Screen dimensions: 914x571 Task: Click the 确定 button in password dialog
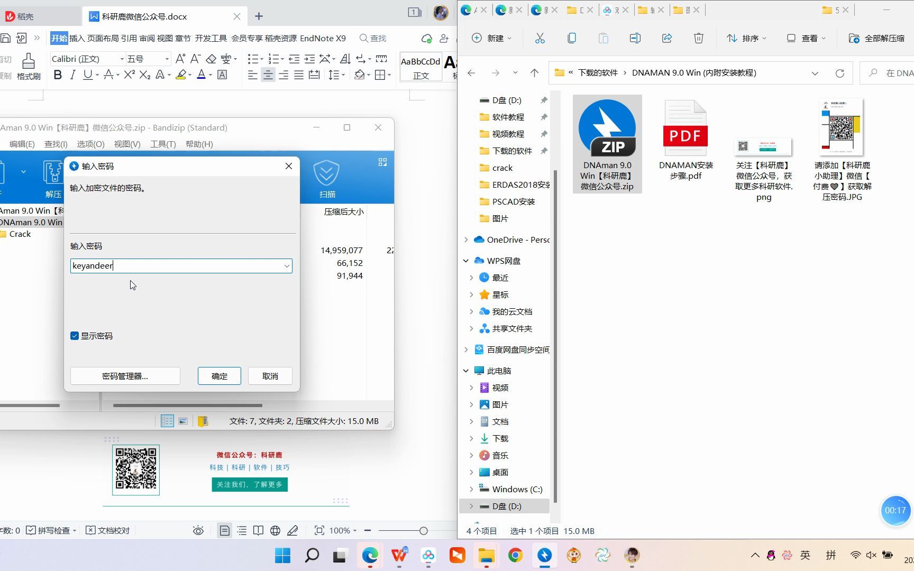point(220,376)
